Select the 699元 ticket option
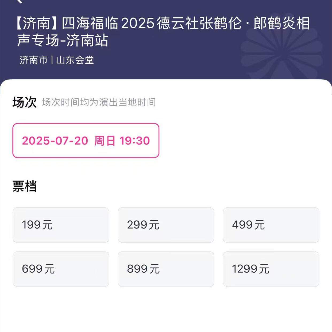Image resolution: width=332 pixels, height=332 pixels. point(61,269)
